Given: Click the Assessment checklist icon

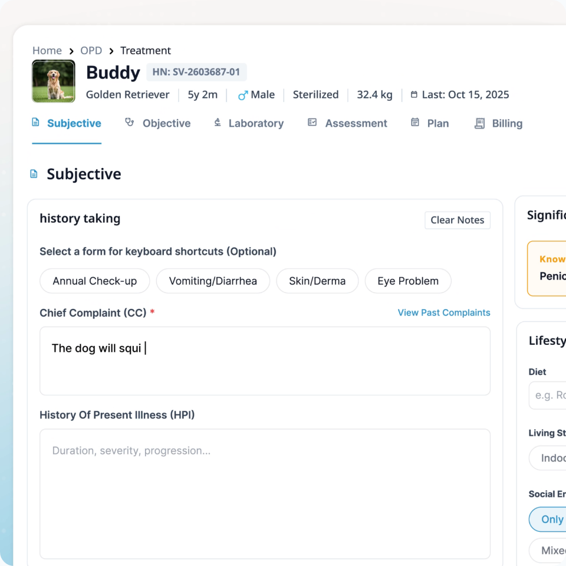Looking at the screenshot, I should pyautogui.click(x=312, y=123).
